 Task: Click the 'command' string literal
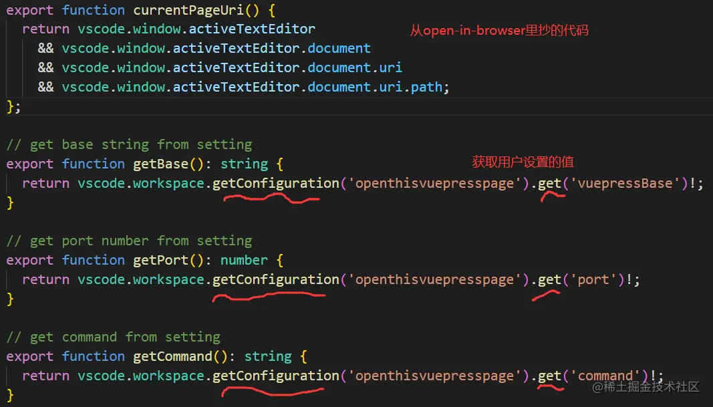605,376
